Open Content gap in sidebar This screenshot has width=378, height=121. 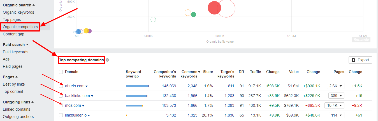tap(13, 34)
